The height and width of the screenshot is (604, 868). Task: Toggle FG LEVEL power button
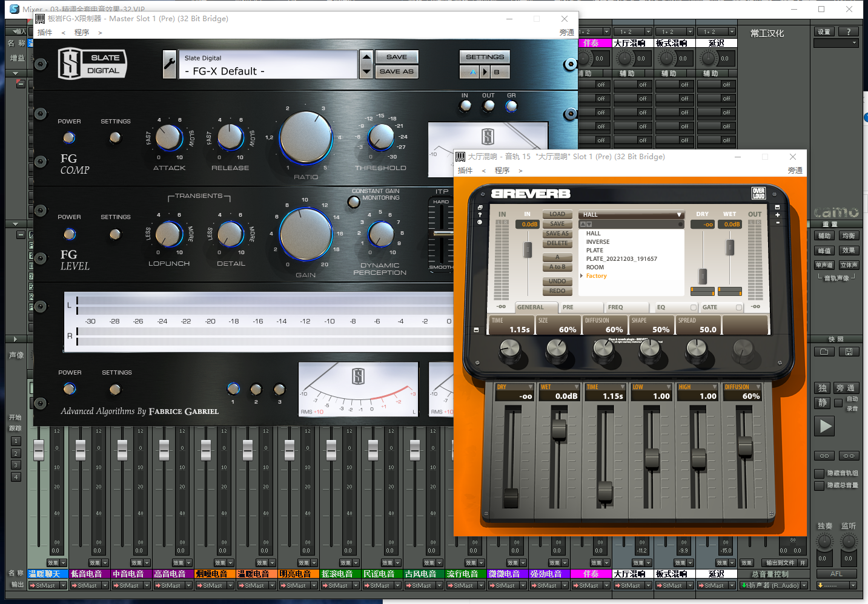pos(69,234)
